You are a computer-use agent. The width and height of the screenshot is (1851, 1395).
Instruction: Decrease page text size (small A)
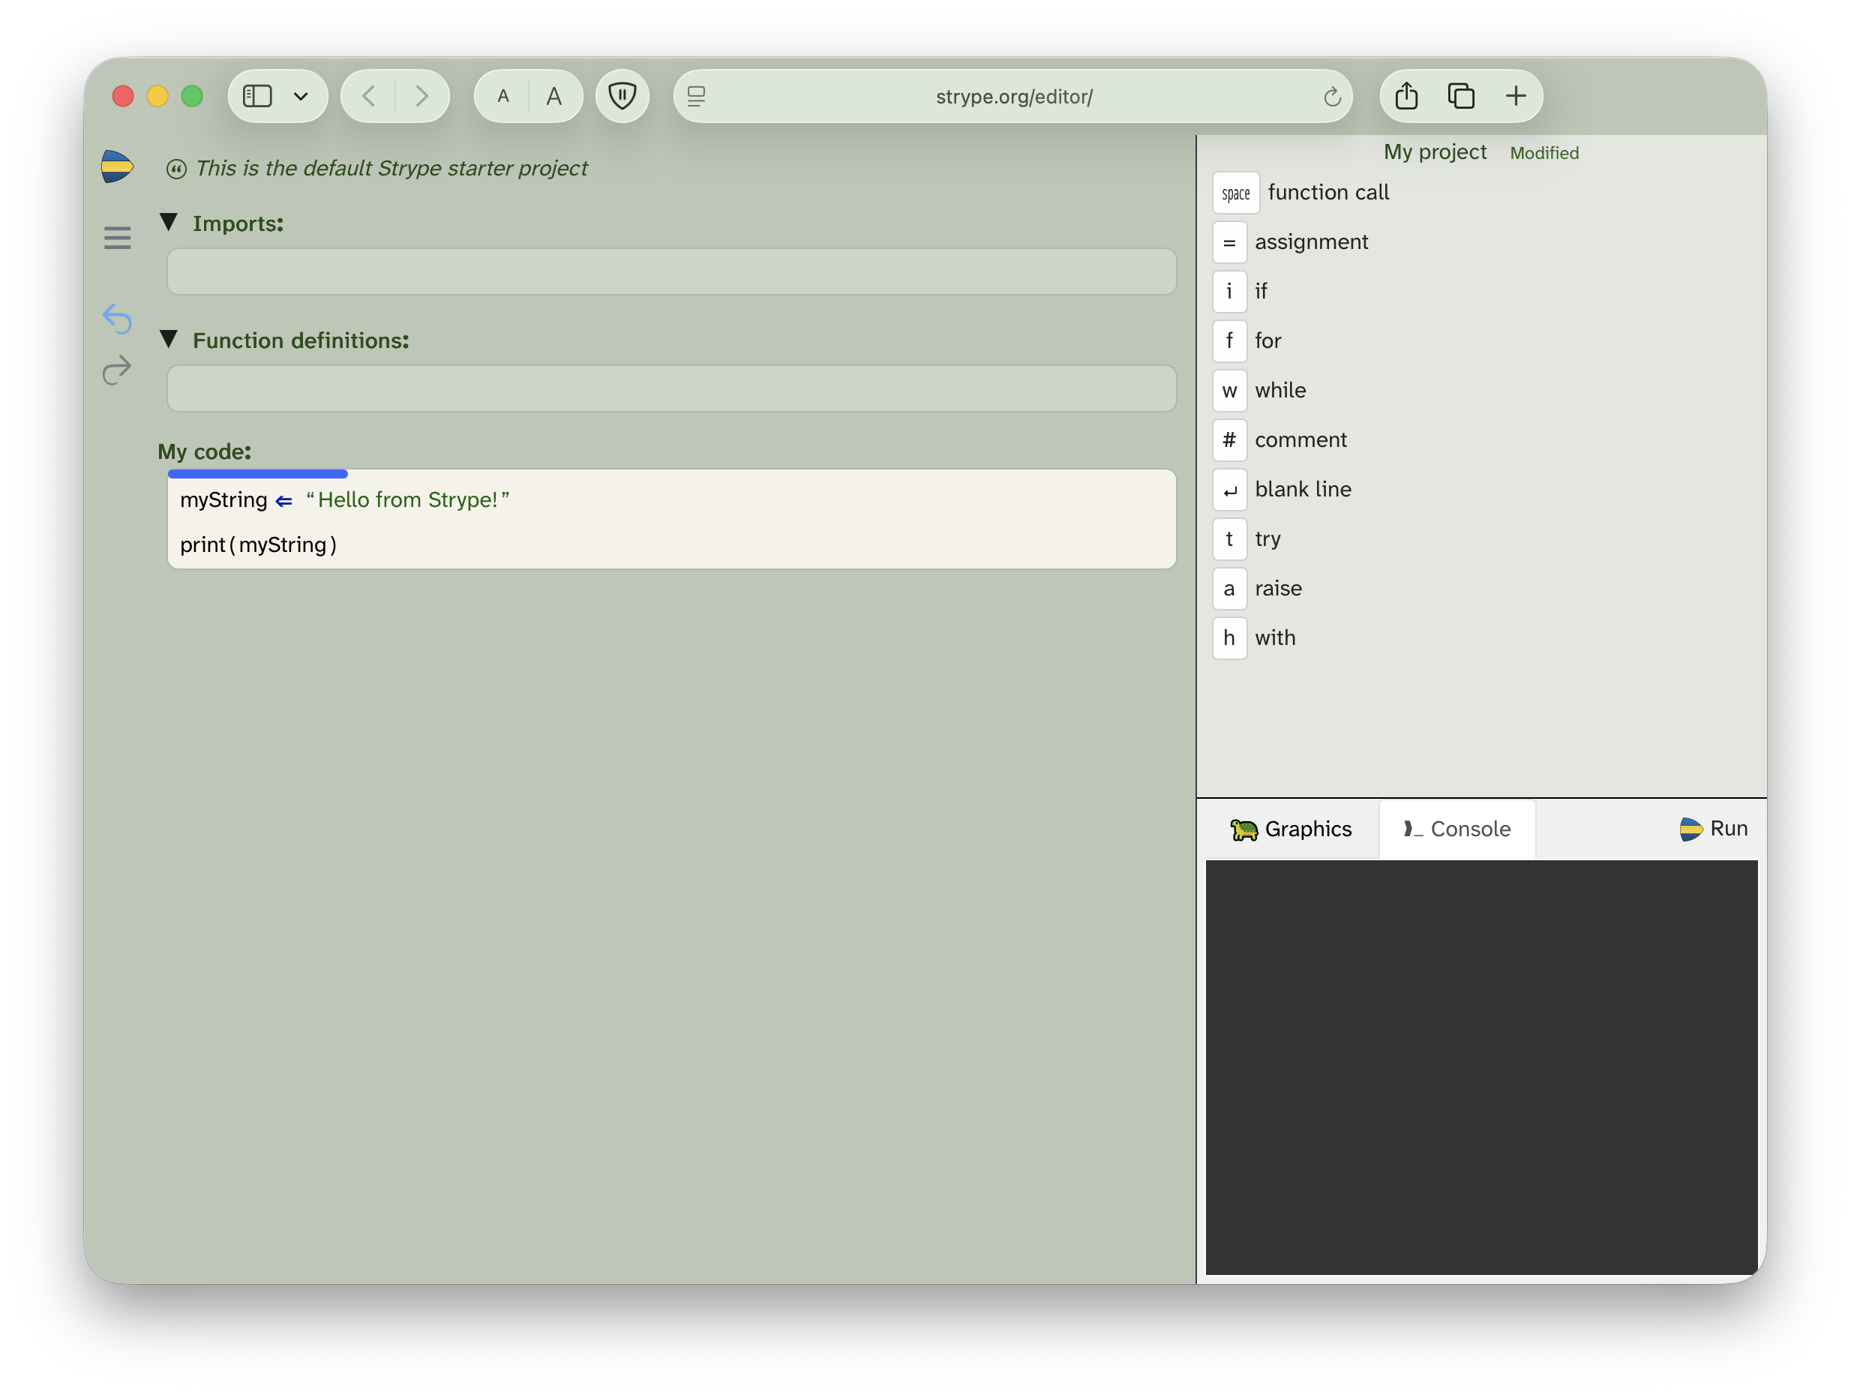pos(503,96)
